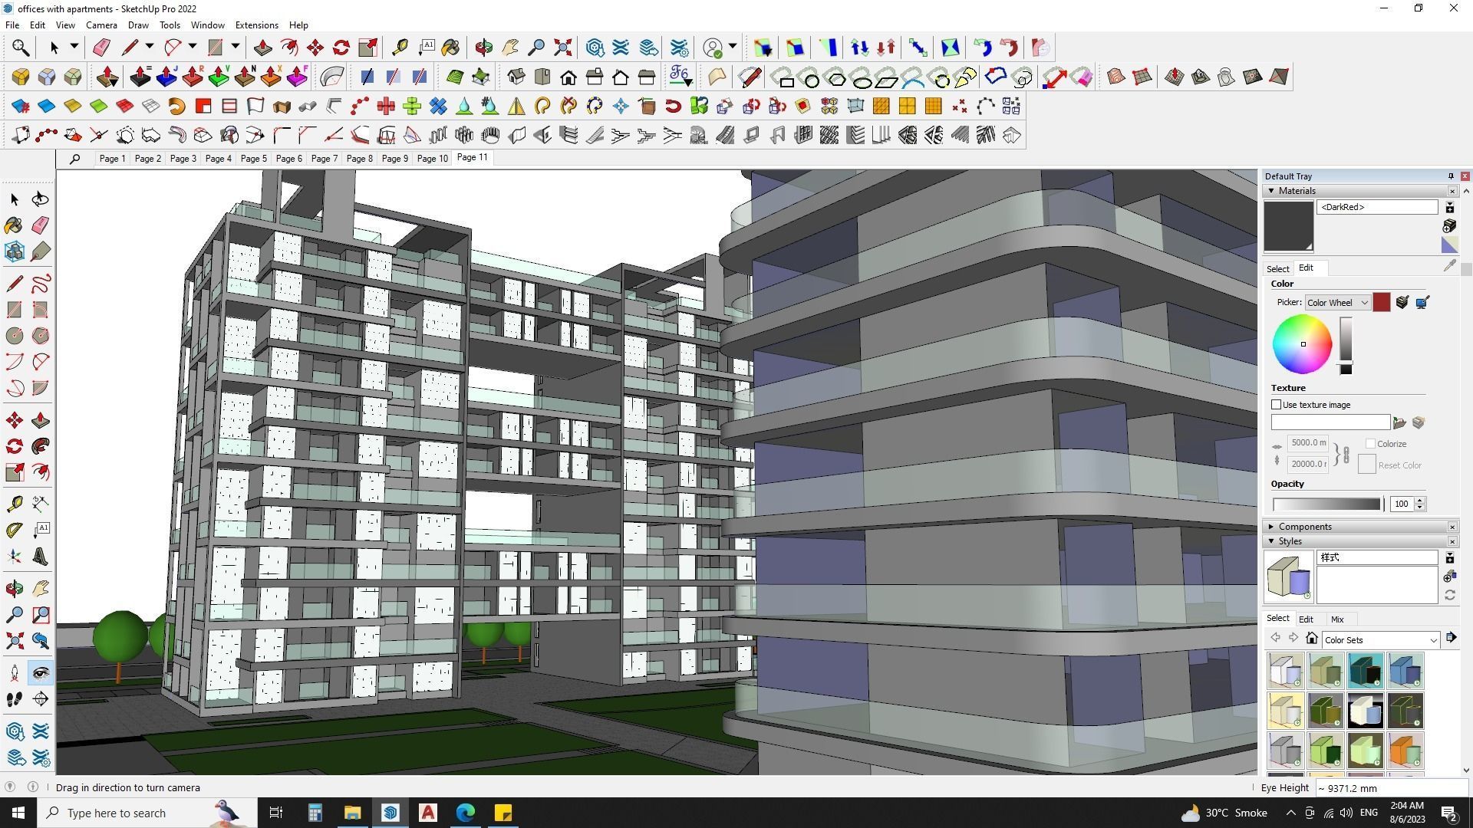Click the Opacity slider bar
Screen dimensions: 1473x828
[1326, 504]
